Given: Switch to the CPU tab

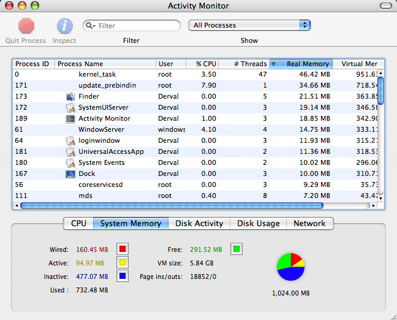Looking at the screenshot, I should [78, 223].
